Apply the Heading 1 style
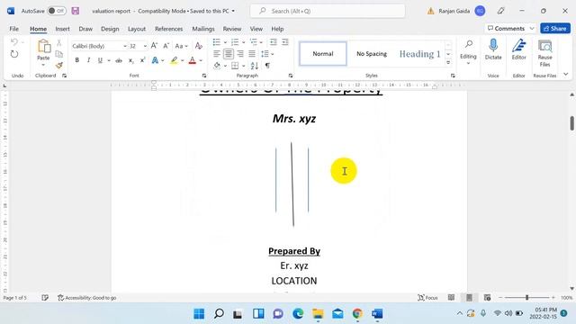Screen dimensions: 576x324 [419, 54]
